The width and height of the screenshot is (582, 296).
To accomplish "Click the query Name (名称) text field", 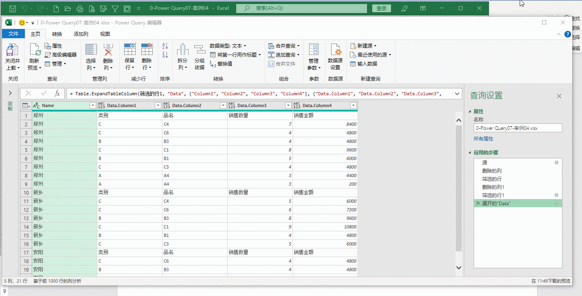I will (518, 128).
